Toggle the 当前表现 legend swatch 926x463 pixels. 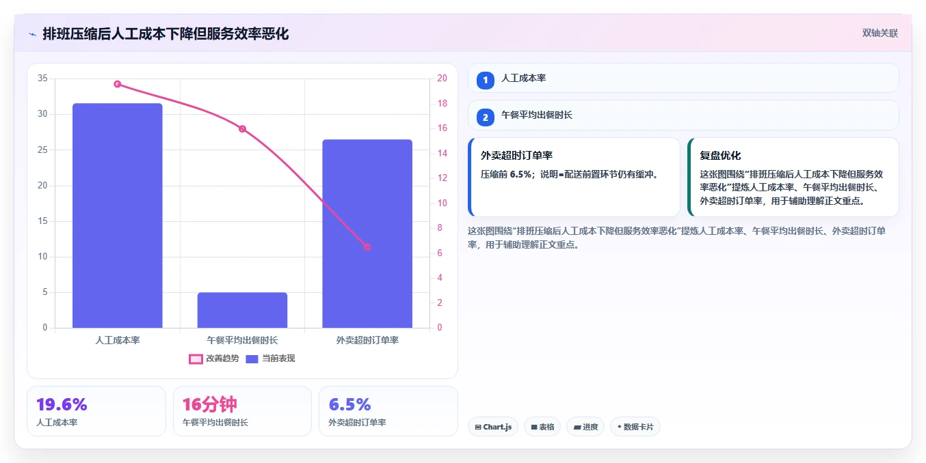pyautogui.click(x=252, y=359)
